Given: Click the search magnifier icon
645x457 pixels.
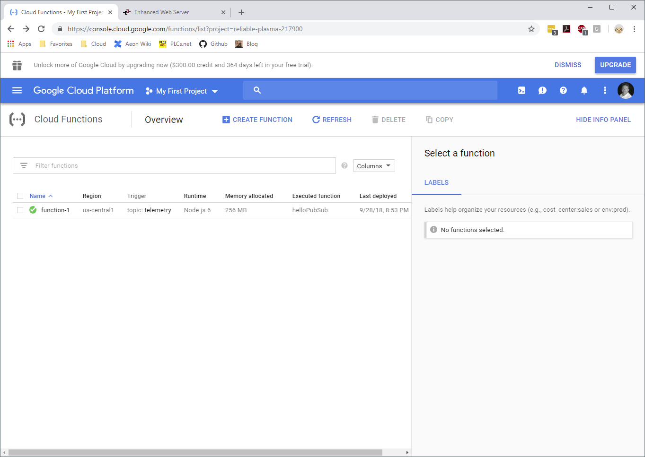Looking at the screenshot, I should coord(257,90).
